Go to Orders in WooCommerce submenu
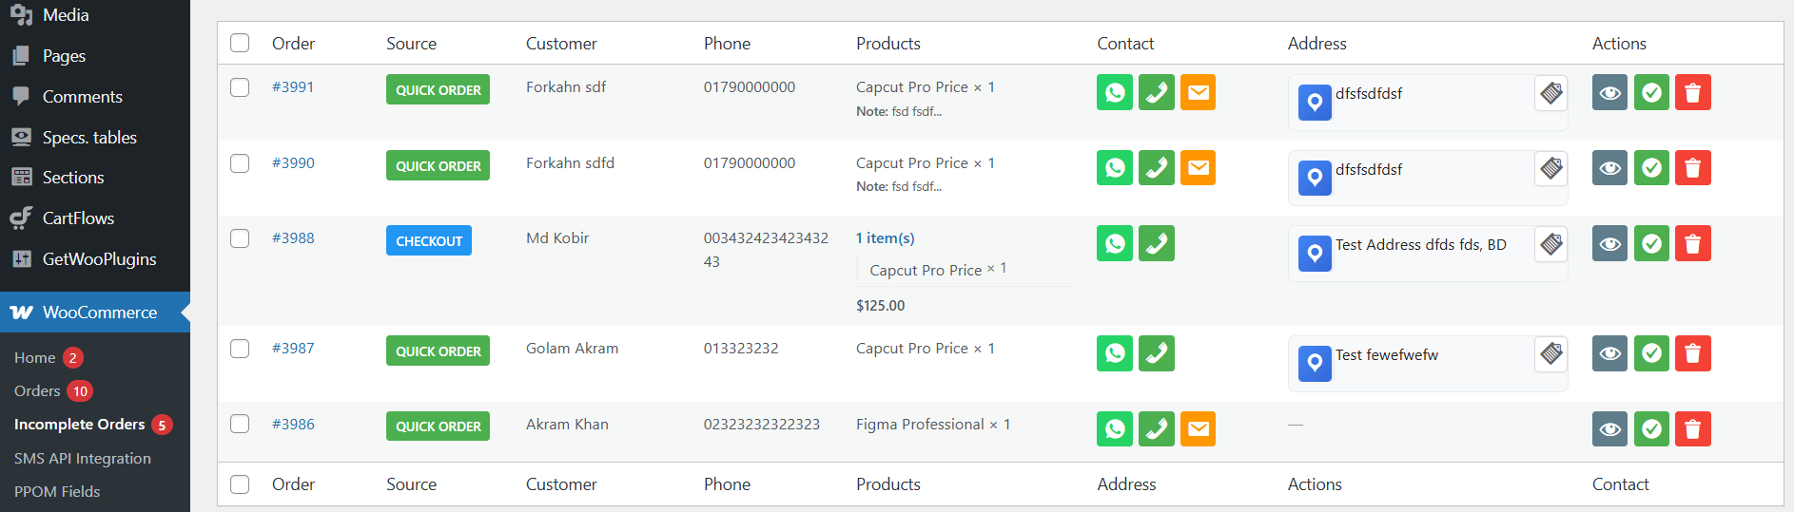1794x512 pixels. 37,391
